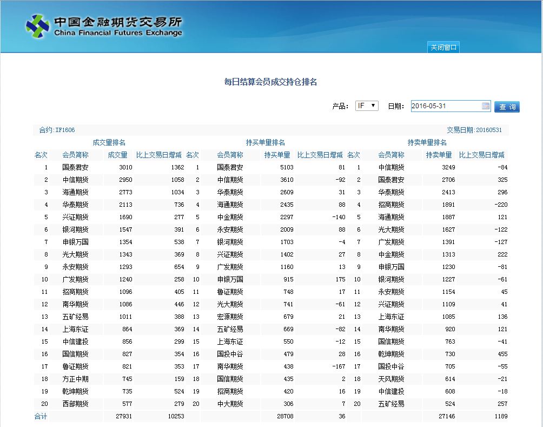Click the 交易日期:20160531 label
The width and height of the screenshot is (543, 427).
474,130
